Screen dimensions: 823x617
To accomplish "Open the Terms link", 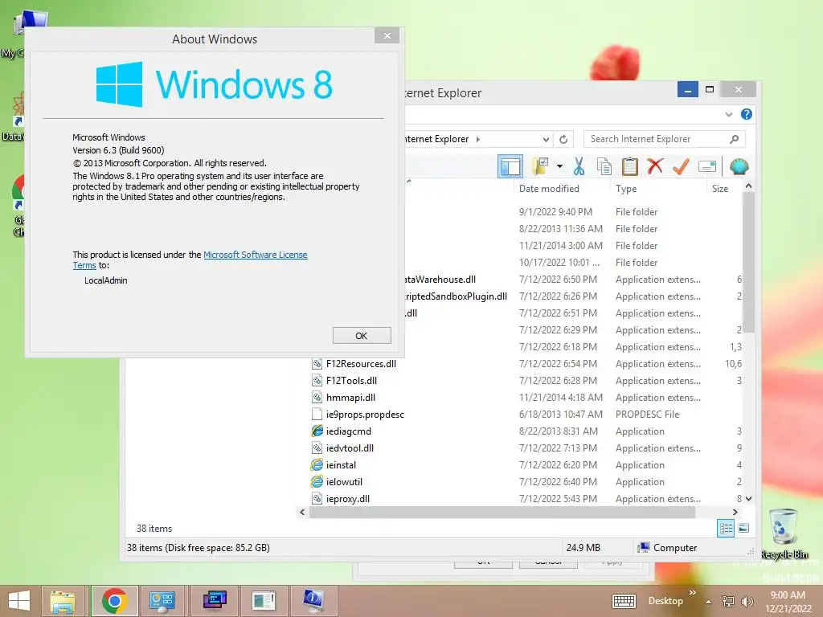I will point(84,265).
